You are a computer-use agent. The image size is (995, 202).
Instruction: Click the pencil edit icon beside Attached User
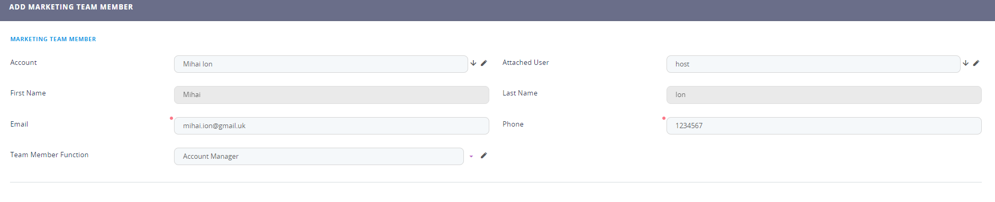pos(976,63)
